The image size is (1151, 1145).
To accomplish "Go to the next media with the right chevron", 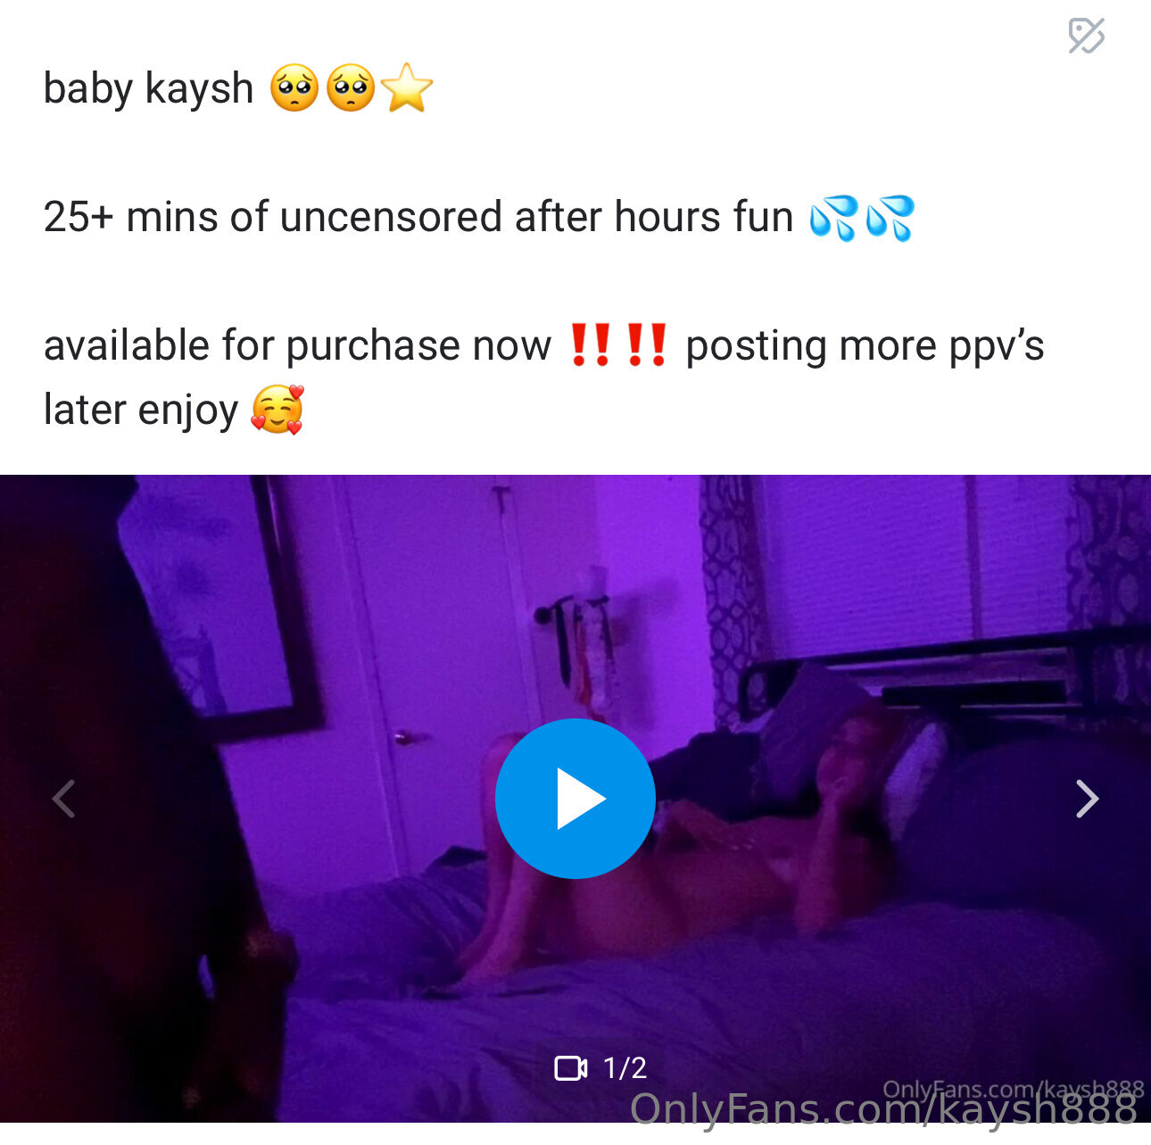I will 1086,799.
